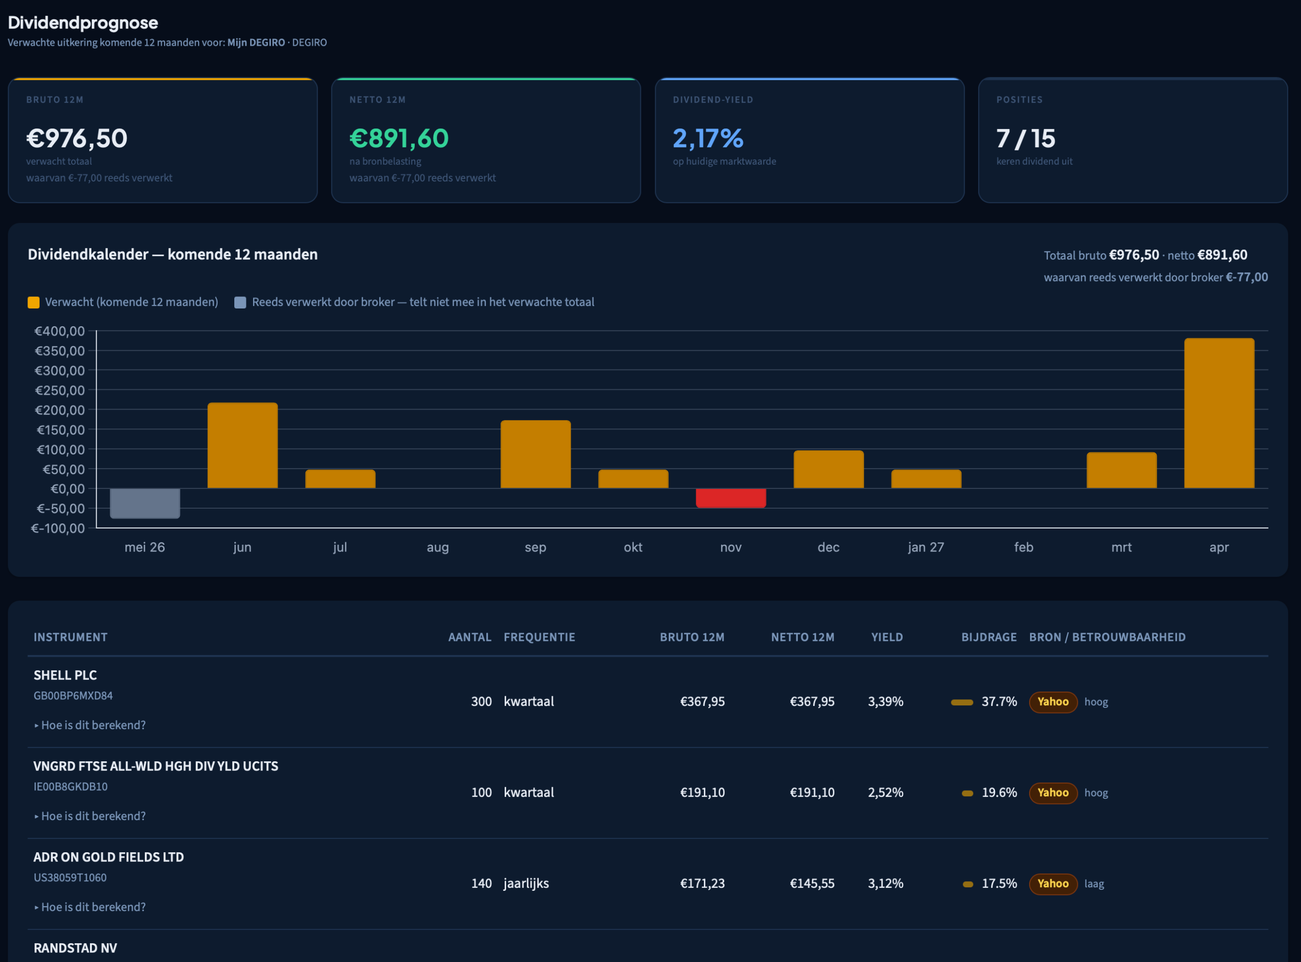
Task: Click the 'Mijn DEGIRO' portfolio name in the subtitle
Action: pos(256,43)
